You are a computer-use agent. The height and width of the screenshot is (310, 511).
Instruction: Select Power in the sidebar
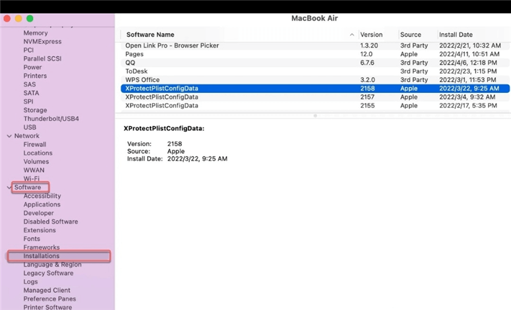tap(32, 67)
